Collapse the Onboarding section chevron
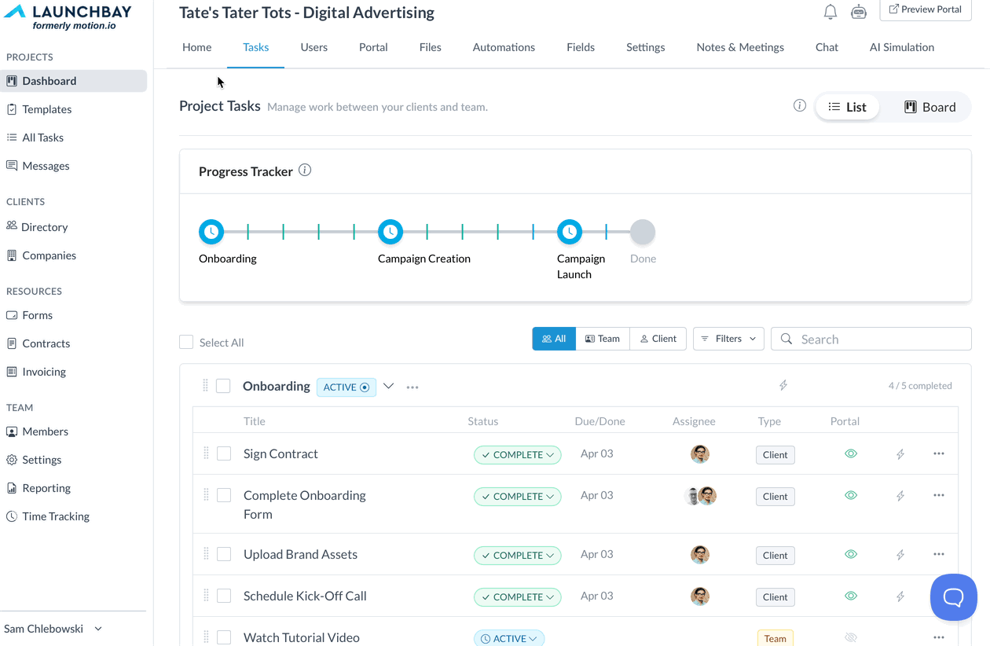The width and height of the screenshot is (990, 646). [x=388, y=386]
